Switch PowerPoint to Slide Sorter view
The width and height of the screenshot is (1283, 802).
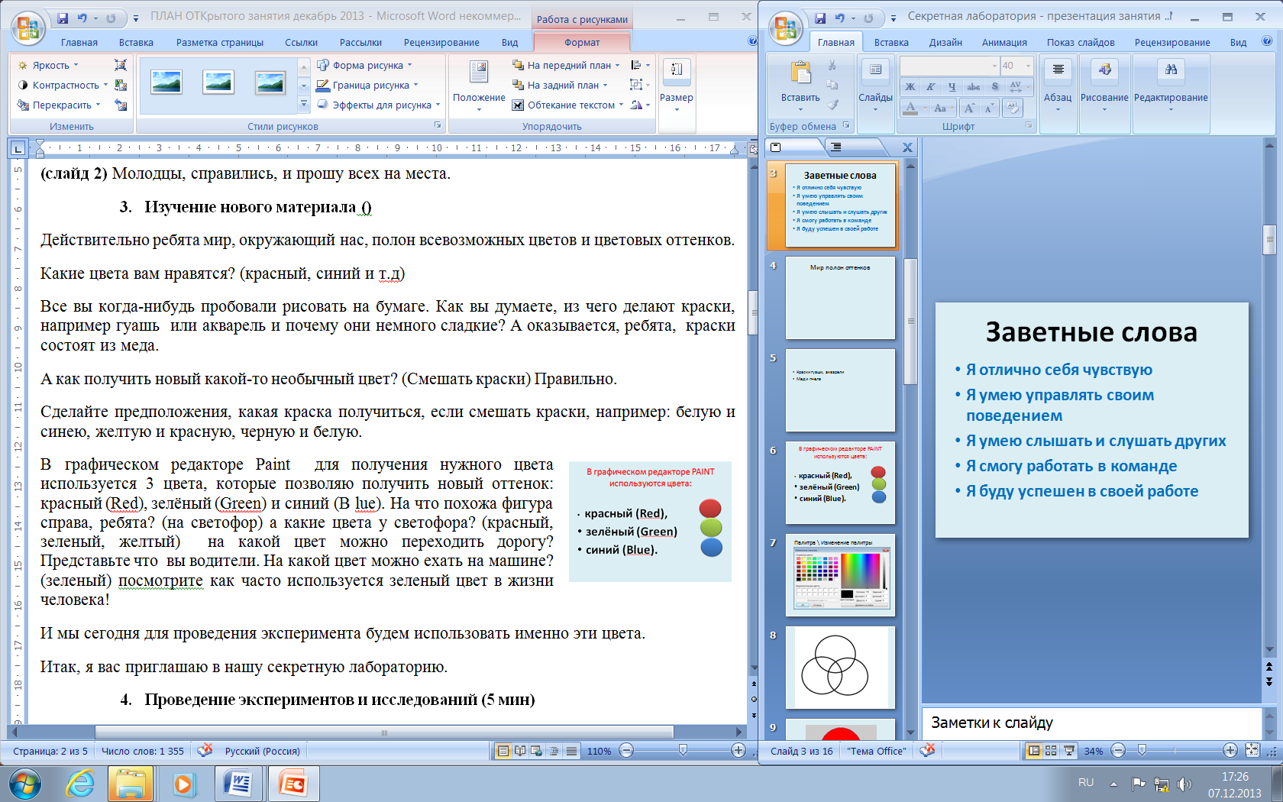coord(1051,751)
